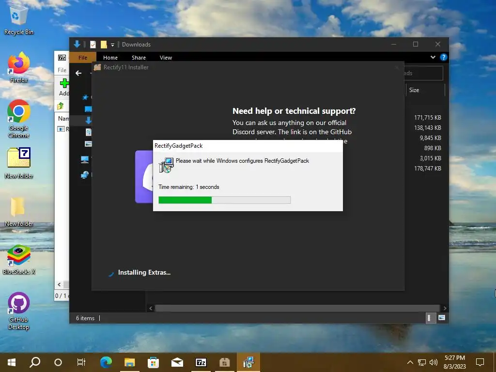Open Customize Quick Access Toolbar dropdown

pos(112,45)
